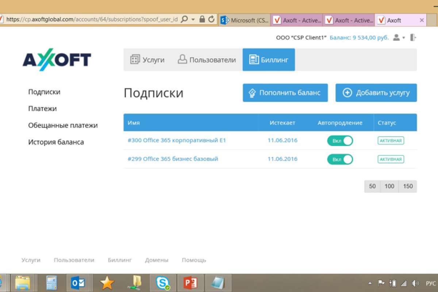The width and height of the screenshot is (438, 292).
Task: Click footer link Помощь
Action: click(194, 260)
